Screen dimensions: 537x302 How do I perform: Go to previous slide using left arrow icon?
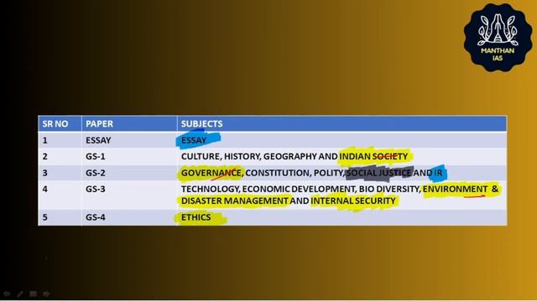tap(7, 294)
